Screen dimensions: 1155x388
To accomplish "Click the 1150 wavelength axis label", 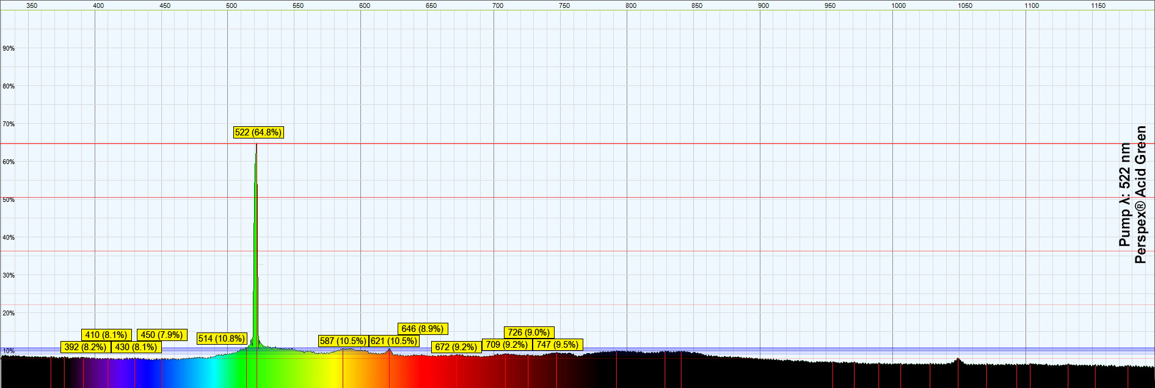I will tap(1098, 5).
